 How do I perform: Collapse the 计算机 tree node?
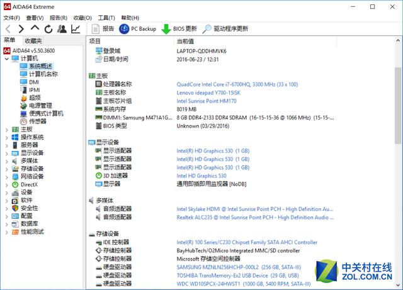coord(7,59)
